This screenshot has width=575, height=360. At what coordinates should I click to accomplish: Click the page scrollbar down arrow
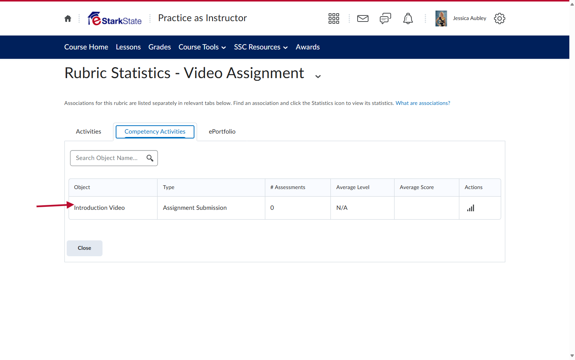point(572,355)
